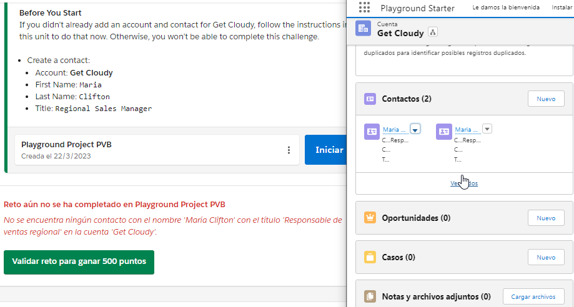The image size is (574, 307).
Task: Click Cargar archivos button
Action: click(533, 296)
